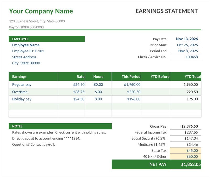
Task: Click the 'NET PAY' label
Action: click(158, 164)
